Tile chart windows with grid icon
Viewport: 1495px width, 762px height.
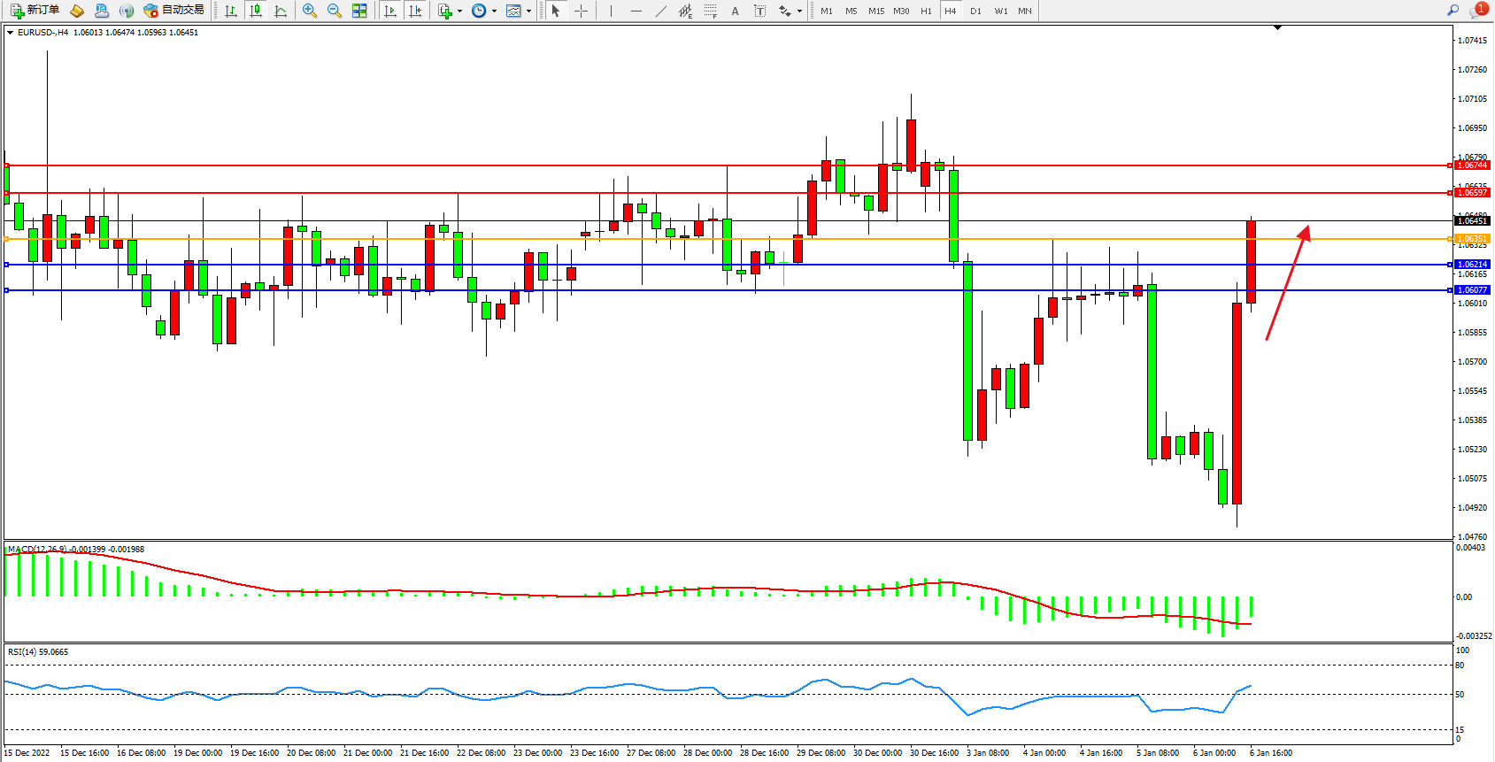click(359, 11)
